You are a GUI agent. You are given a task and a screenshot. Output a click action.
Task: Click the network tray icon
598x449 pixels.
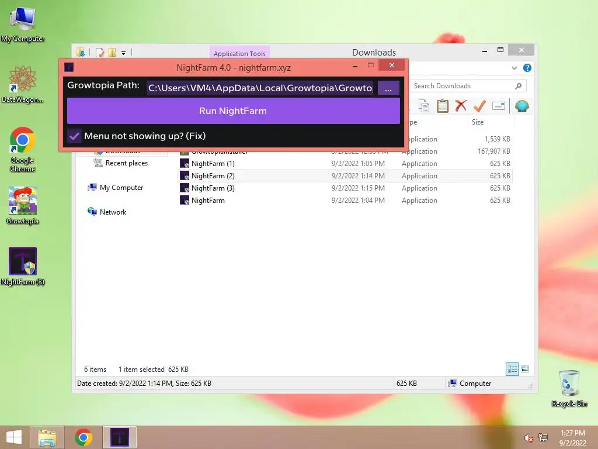(x=543, y=437)
